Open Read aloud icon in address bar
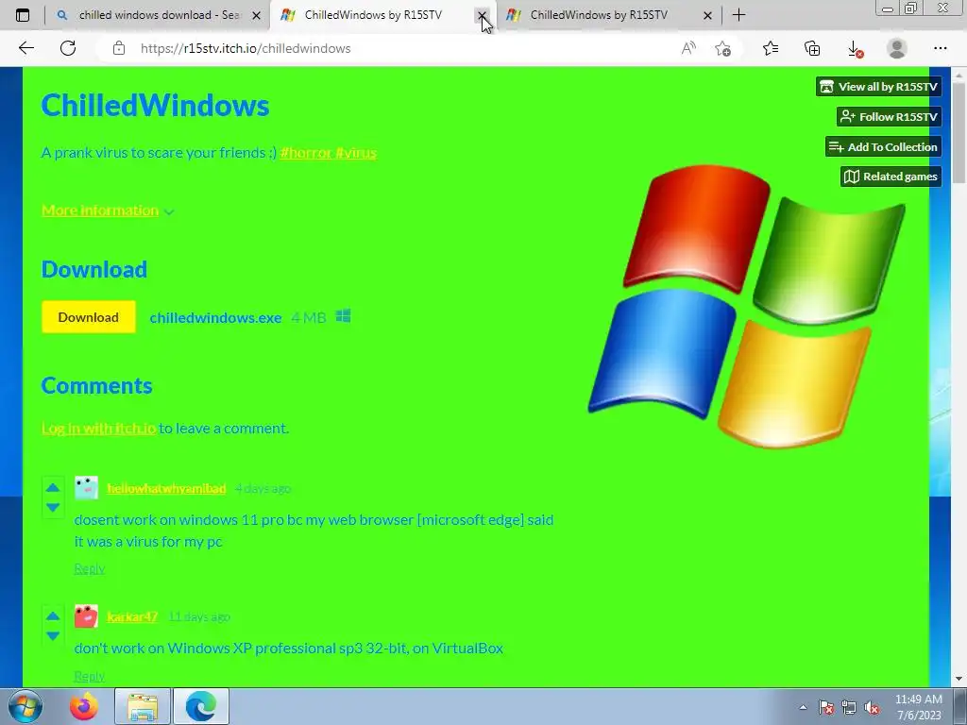This screenshot has width=967, height=725. point(688,48)
